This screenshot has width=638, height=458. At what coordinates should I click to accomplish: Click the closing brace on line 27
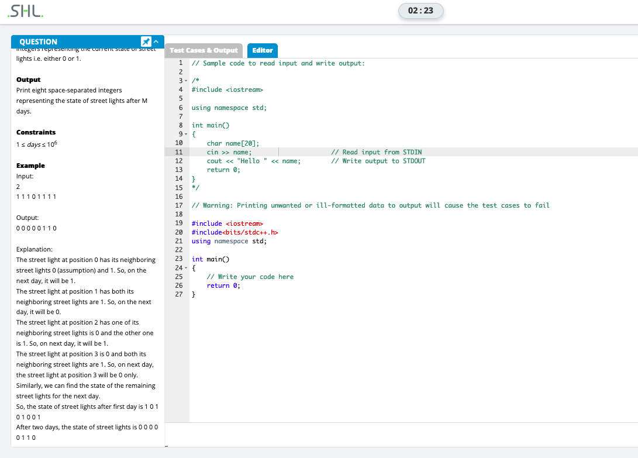(194, 294)
